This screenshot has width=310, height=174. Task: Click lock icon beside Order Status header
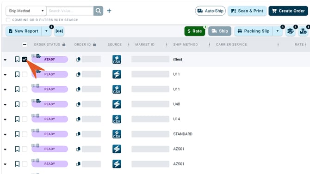click(64, 44)
